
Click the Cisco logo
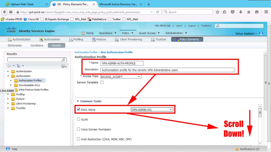tap(11, 30)
